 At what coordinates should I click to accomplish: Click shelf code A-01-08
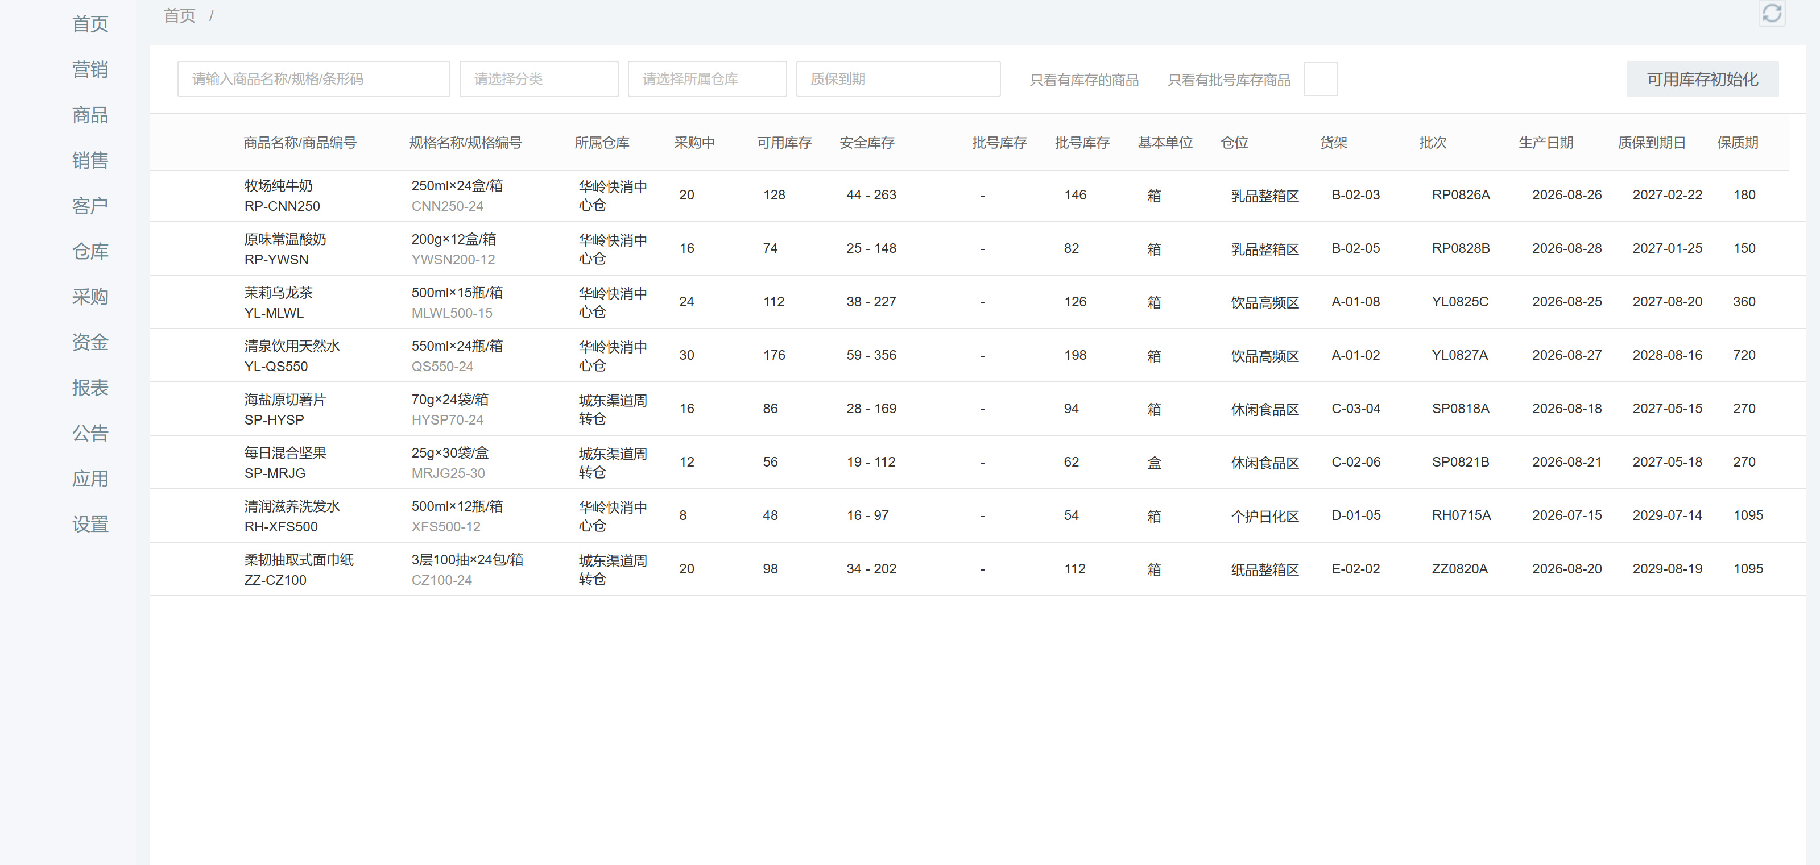pyautogui.click(x=1355, y=302)
